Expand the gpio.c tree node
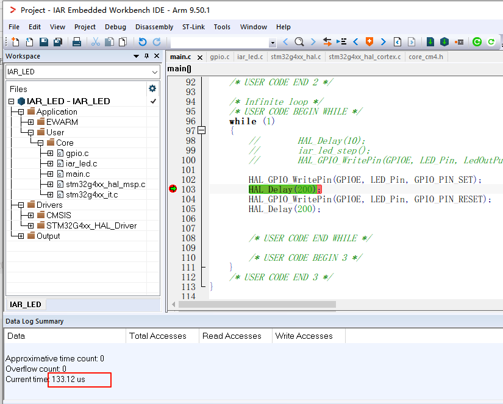The height and width of the screenshot is (404, 503). [x=51, y=154]
